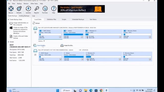Uncheck Disk 2 Recovery partition checkbox
164x92 pixels.
point(150,59)
